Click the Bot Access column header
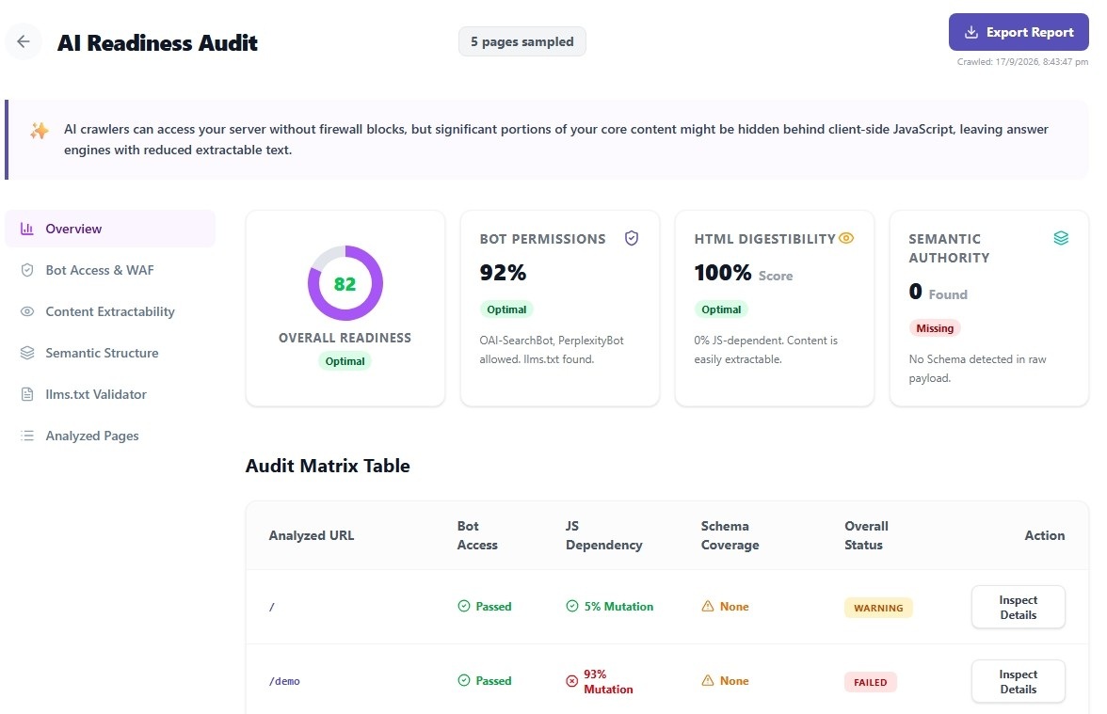The height and width of the screenshot is (714, 1107). point(477,535)
